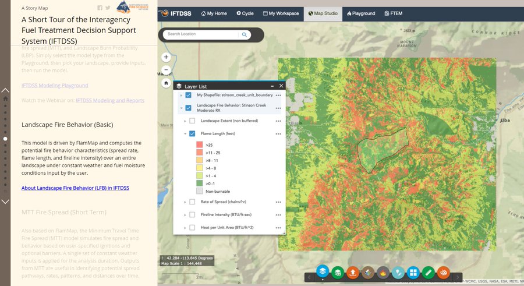Open options menu for Landscape Fire Behavior layer
The width and height of the screenshot is (524, 286).
[278, 108]
